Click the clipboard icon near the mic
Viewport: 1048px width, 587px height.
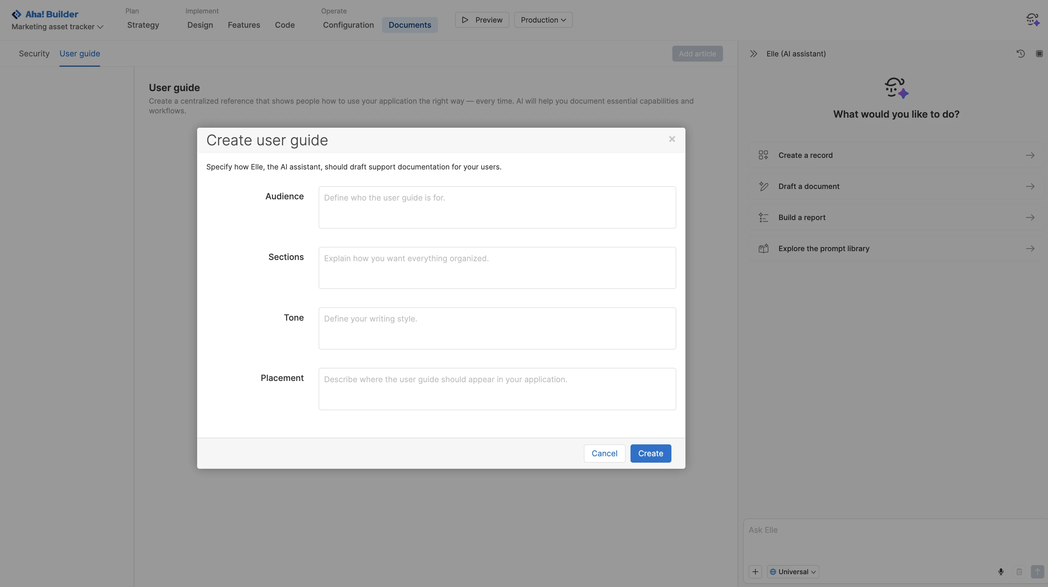[1019, 571]
